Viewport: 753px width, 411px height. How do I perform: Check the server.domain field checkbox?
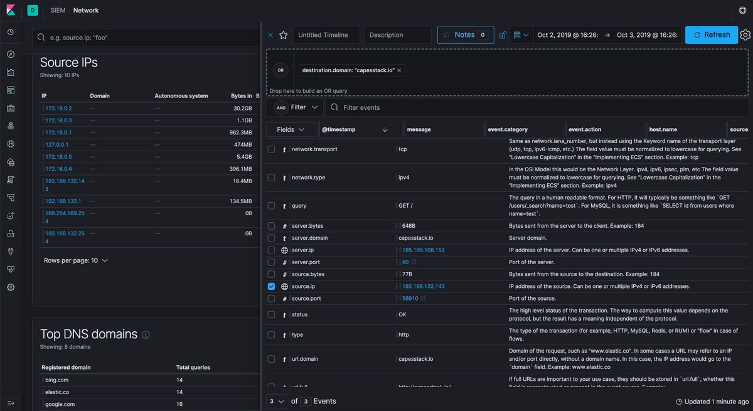point(271,238)
